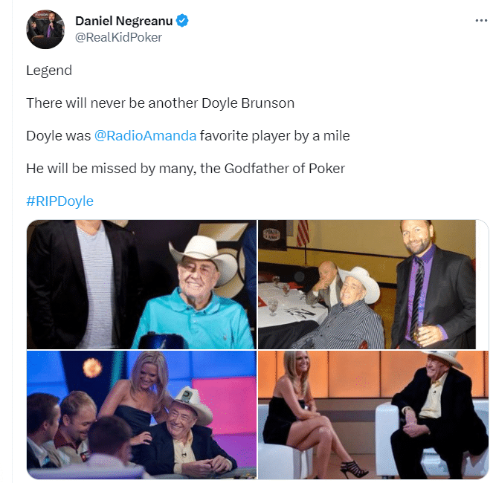Screen dimensions: 493x483
Task: Click the black high-heel shoe in the orange-wall photo
Action: pos(354,468)
